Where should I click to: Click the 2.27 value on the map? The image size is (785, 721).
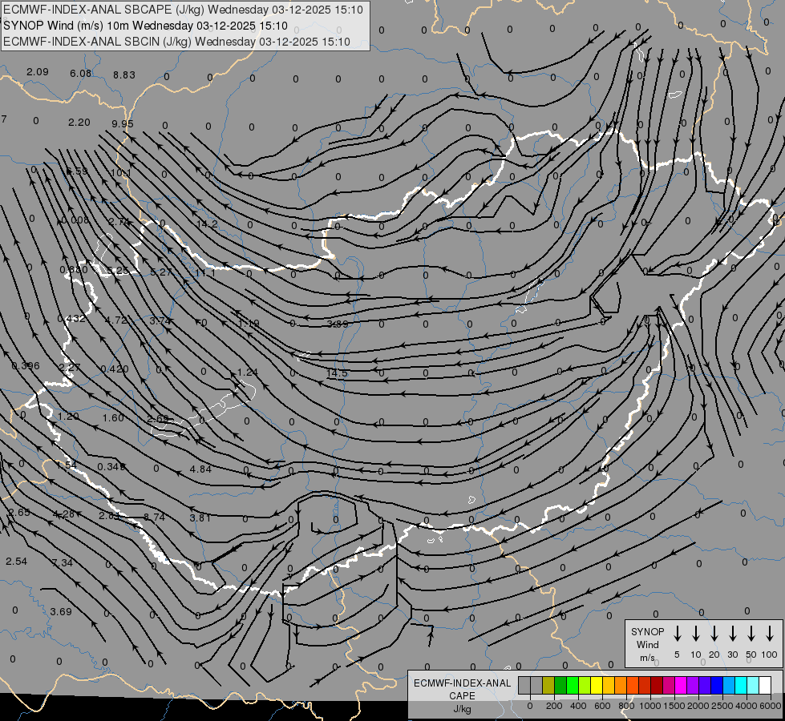(69, 367)
